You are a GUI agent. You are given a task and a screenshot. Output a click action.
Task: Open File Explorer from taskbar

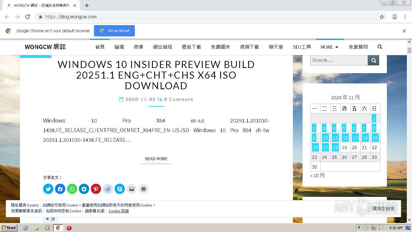pyautogui.click(x=36, y=228)
